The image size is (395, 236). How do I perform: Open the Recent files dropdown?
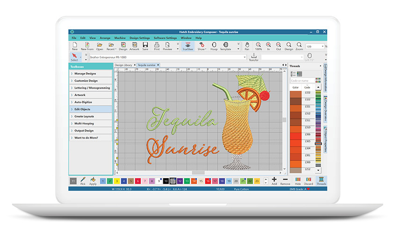111,46
